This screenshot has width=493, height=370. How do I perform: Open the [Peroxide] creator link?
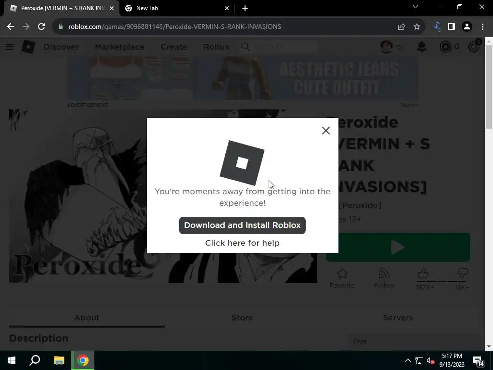pyautogui.click(x=360, y=205)
